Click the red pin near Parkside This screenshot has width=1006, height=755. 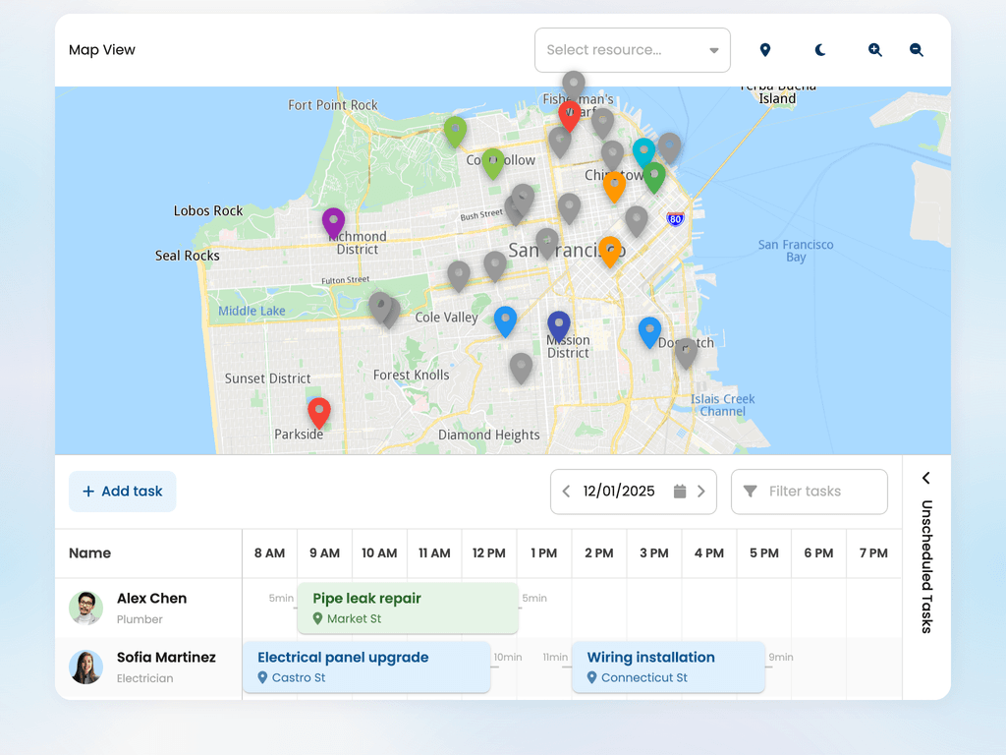319,413
